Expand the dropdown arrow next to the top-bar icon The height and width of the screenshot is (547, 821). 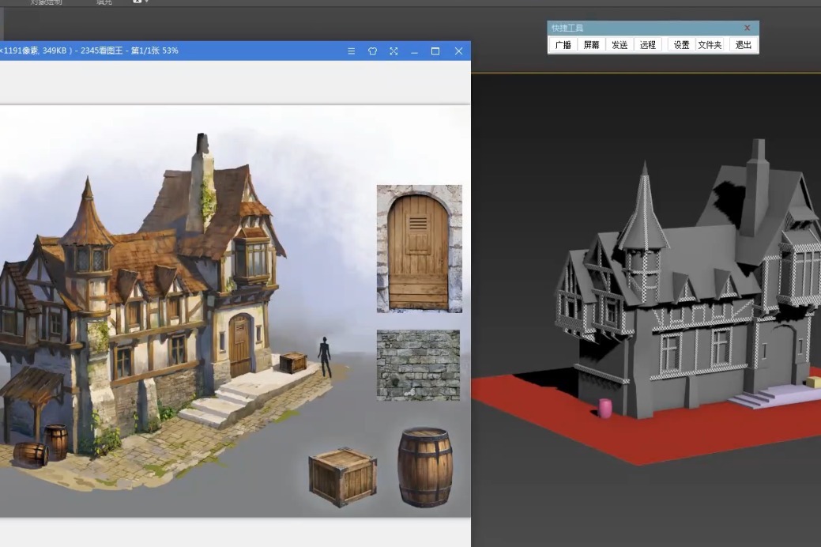(147, 3)
